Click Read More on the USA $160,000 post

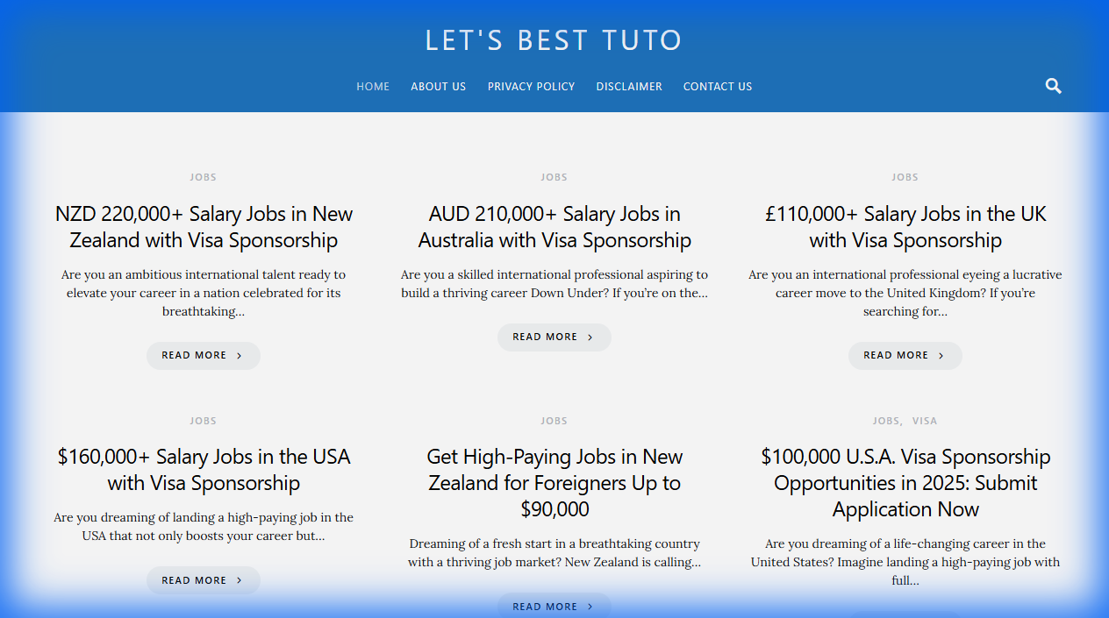(x=203, y=579)
